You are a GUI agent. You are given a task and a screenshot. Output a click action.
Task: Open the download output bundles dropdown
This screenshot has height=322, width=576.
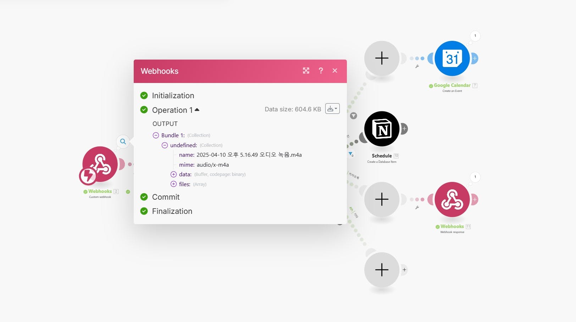(x=332, y=109)
